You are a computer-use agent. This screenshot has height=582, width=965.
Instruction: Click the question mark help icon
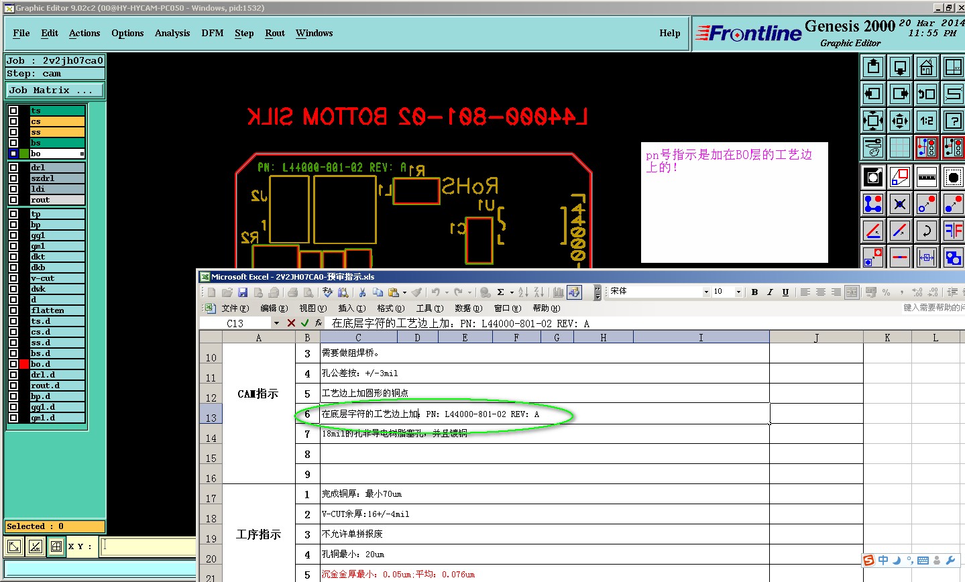(x=953, y=121)
